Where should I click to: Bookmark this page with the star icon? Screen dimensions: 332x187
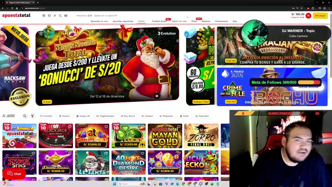[x=301, y=8]
